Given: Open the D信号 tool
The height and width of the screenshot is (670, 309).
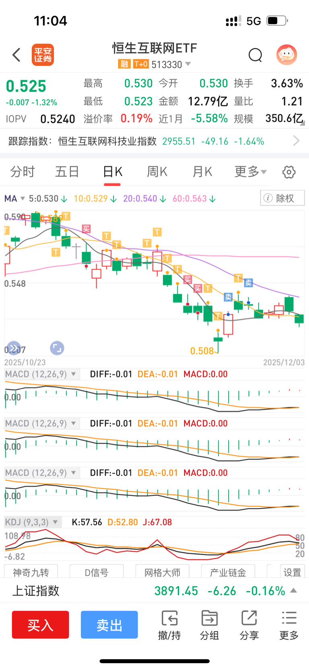Looking at the screenshot, I should (97, 571).
